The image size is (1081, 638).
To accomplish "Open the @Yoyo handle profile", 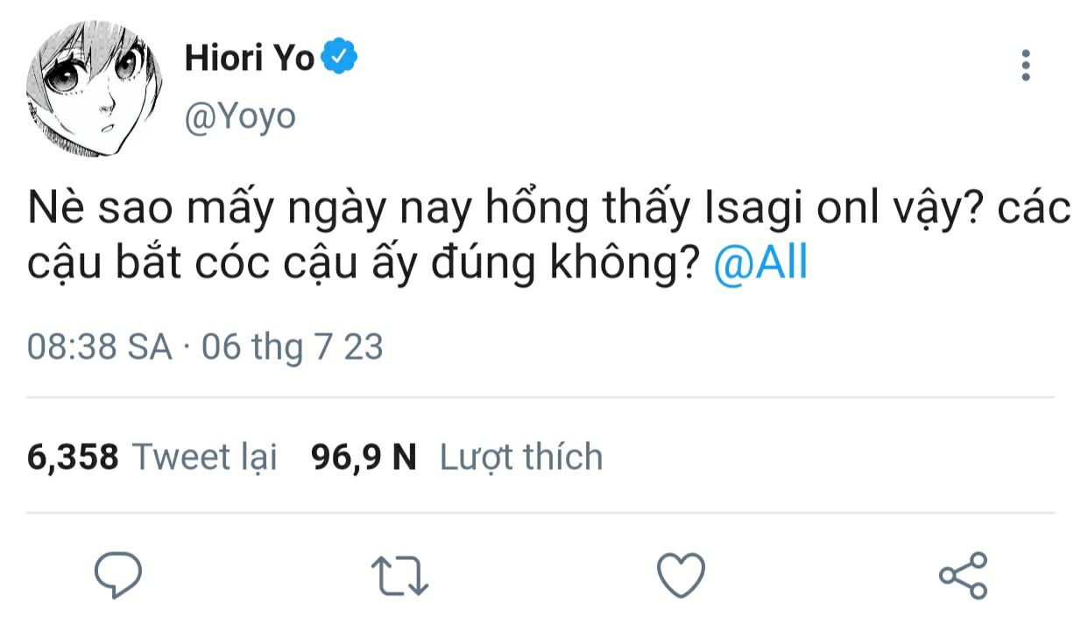I will click(240, 116).
